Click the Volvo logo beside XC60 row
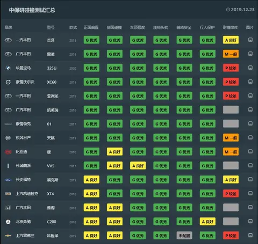The width and height of the screenshot is (258, 244). coord(8,82)
